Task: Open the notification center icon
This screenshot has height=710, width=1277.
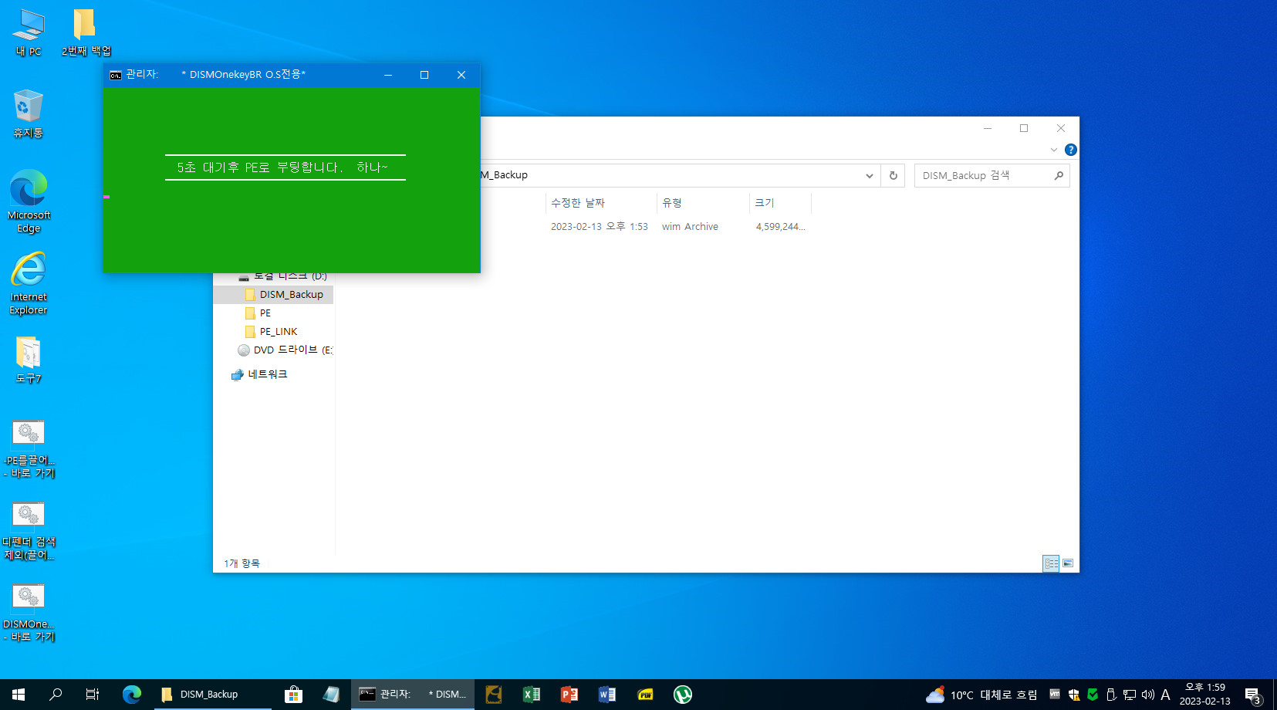Action: click(1253, 695)
